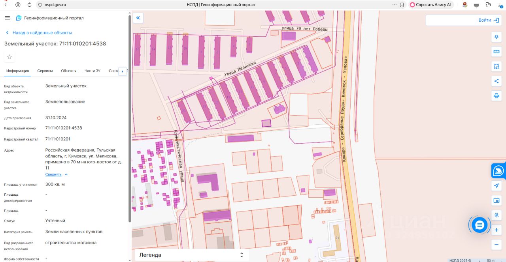Open Yandex home button in browser
The image size is (506, 262).
click(x=18, y=5)
